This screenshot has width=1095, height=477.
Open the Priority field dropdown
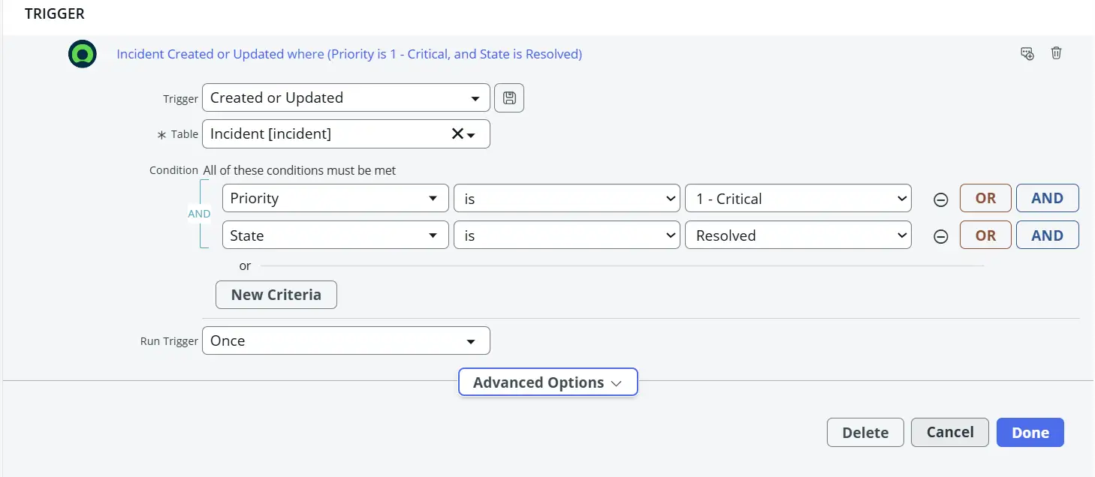coord(335,199)
